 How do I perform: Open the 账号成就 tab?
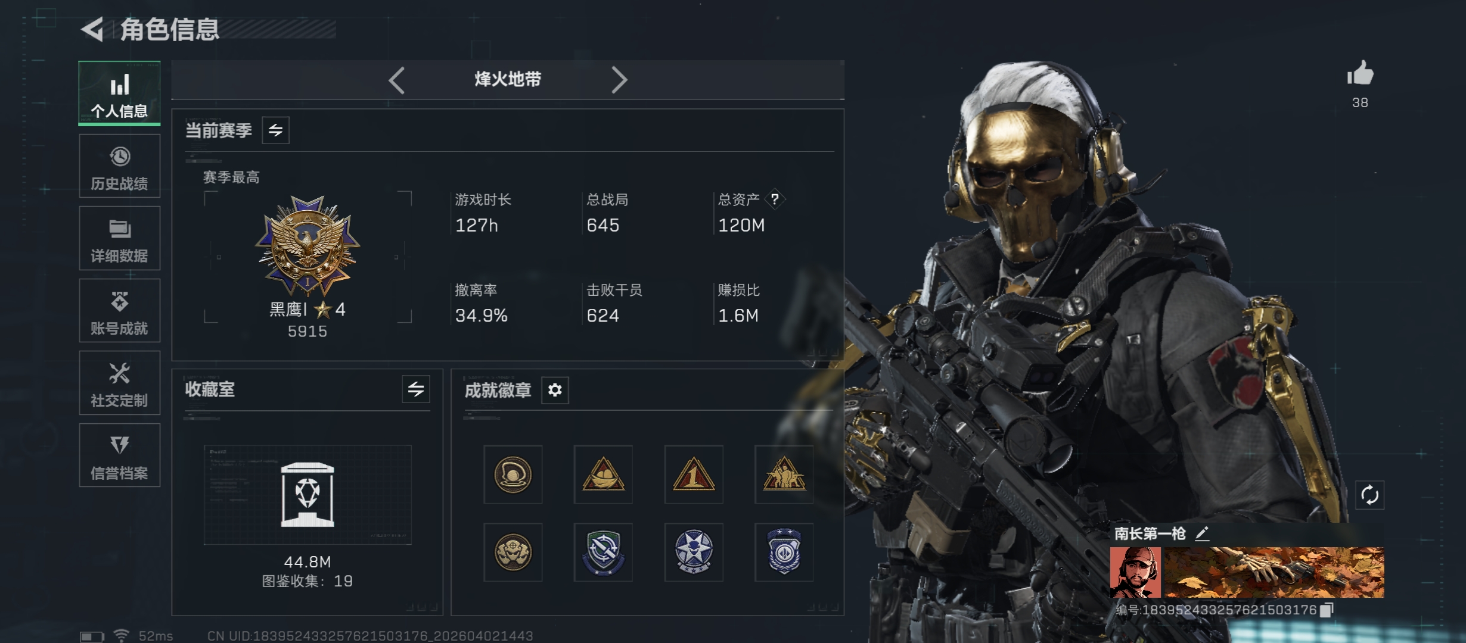pos(120,311)
